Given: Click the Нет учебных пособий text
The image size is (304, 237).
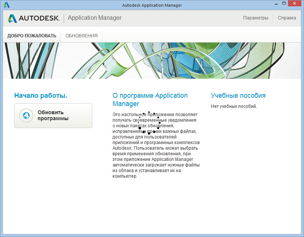Looking at the screenshot, I should pyautogui.click(x=234, y=106).
